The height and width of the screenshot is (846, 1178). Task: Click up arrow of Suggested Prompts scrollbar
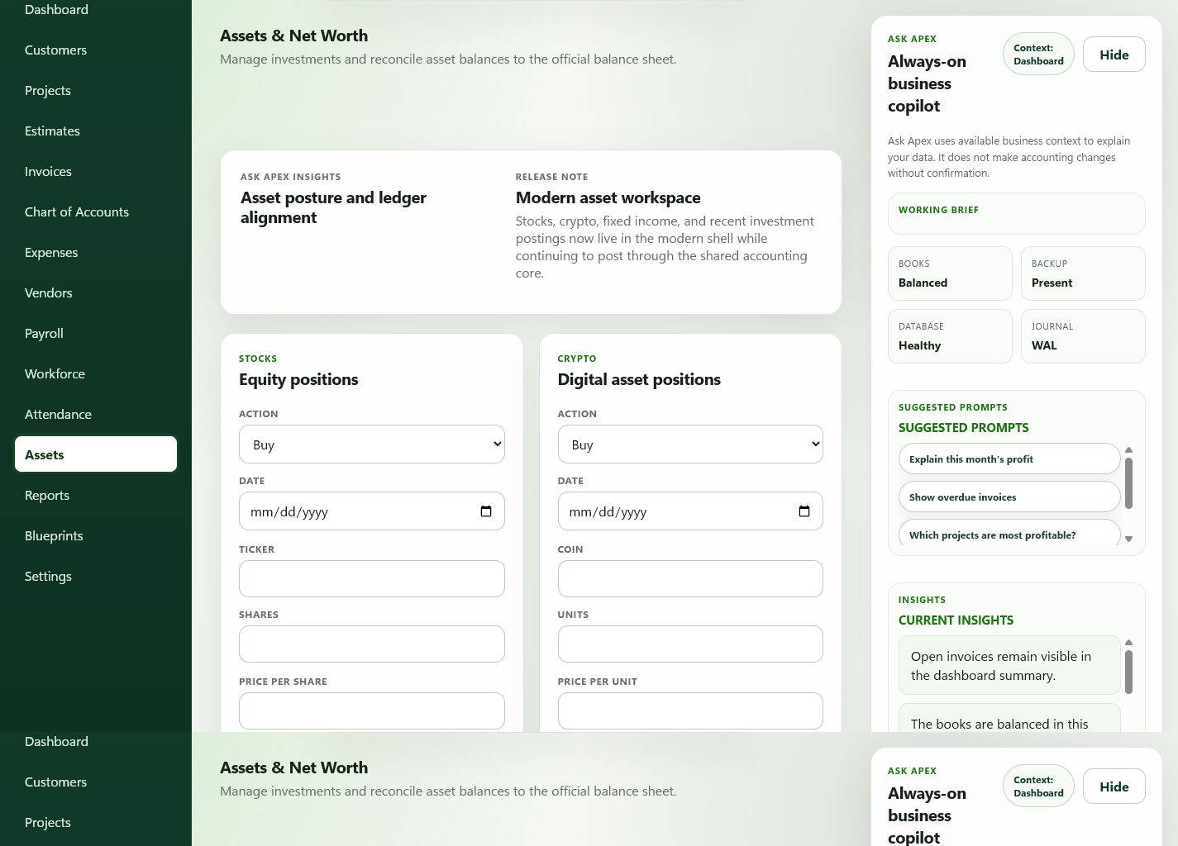click(x=1128, y=449)
